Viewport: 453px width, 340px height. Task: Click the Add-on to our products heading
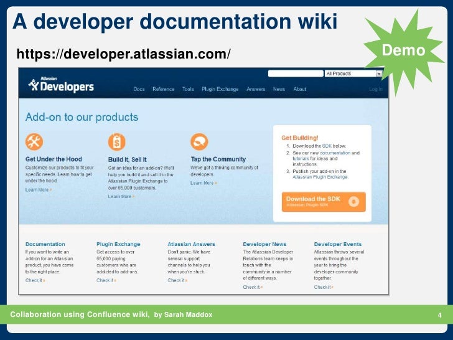(x=82, y=117)
